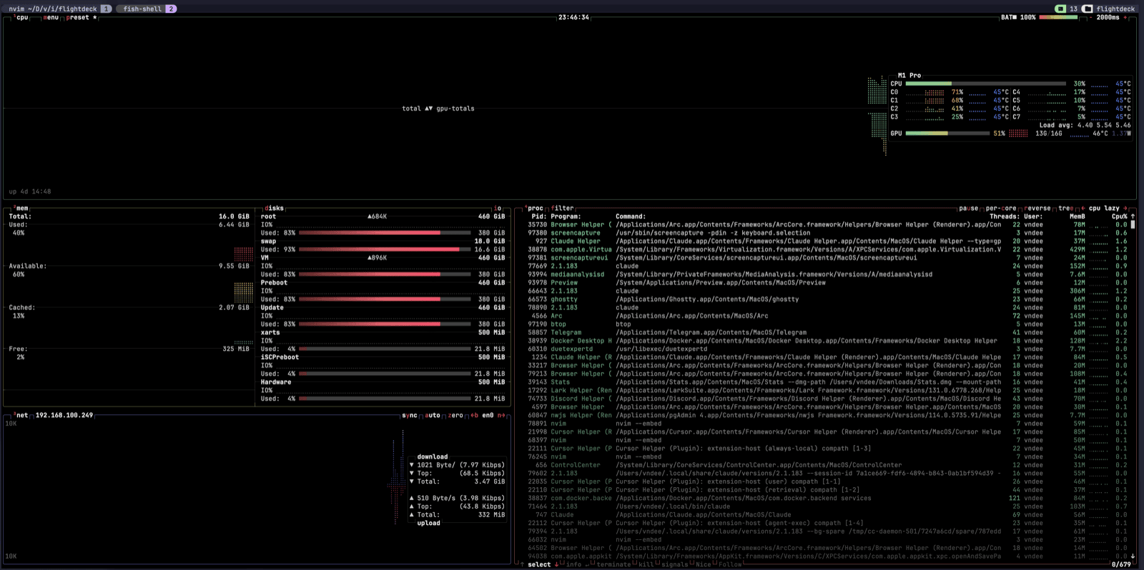1144x570 pixels.
Task: Toggle per-core CPU usage in proc
Action: coord(1001,209)
